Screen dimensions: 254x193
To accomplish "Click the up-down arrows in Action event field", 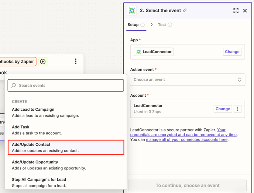I will pos(240,80).
